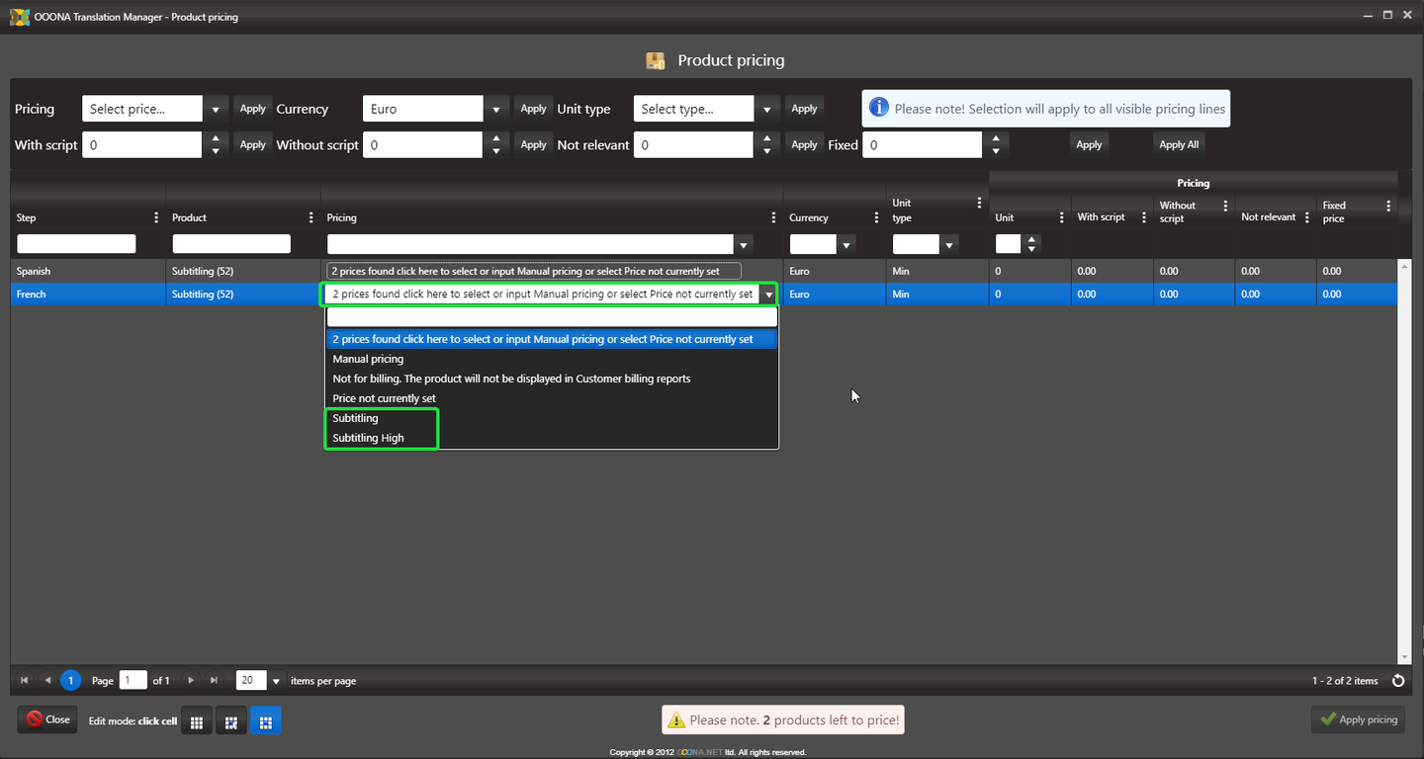This screenshot has width=1424, height=759.
Task: Click the Product column filter text field
Action: (231, 244)
